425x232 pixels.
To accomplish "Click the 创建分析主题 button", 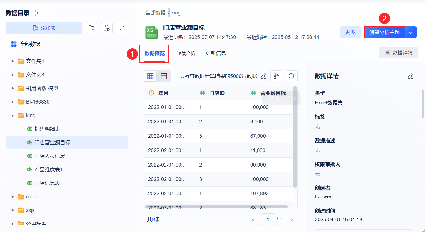I will 385,32.
